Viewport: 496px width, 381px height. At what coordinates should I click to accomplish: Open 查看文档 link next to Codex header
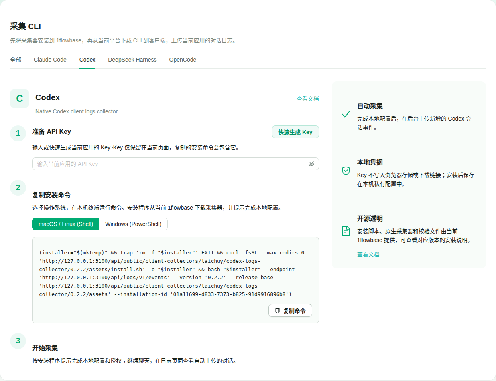tap(308, 99)
